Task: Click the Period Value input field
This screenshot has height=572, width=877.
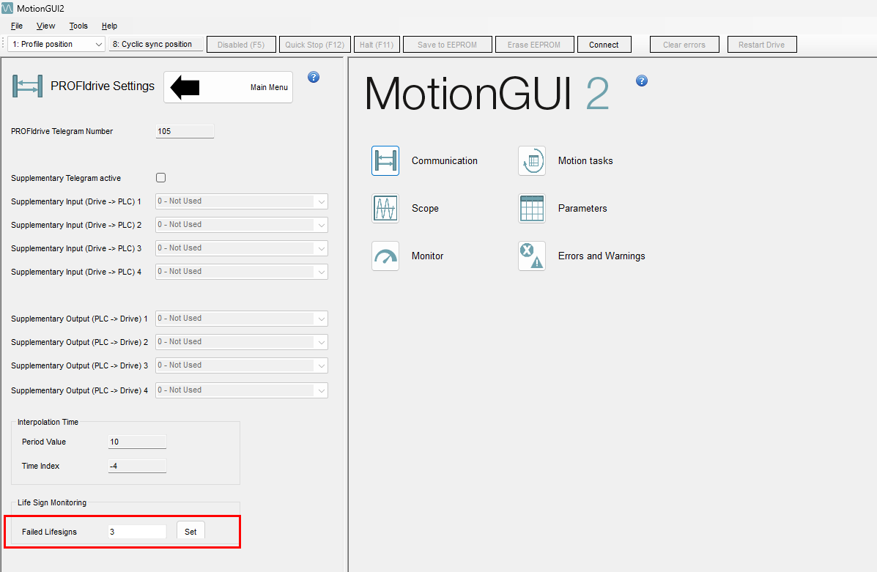Action: 137,442
